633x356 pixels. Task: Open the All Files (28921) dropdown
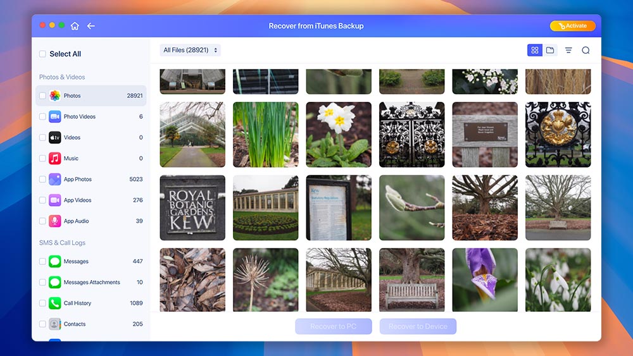pyautogui.click(x=190, y=50)
